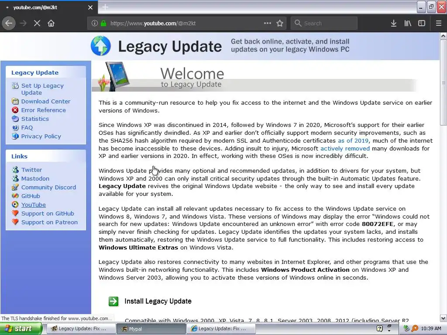View the Statistics page
The width and height of the screenshot is (447, 335).
(35, 119)
